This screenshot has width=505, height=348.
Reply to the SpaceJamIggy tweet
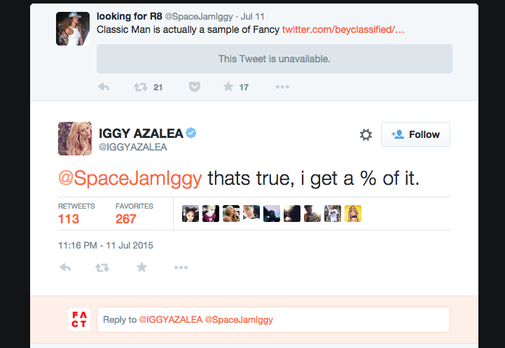click(x=104, y=87)
